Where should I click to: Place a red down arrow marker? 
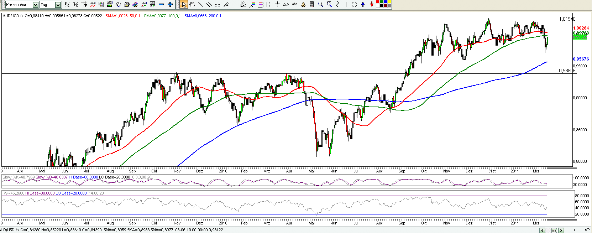pos(372,4)
